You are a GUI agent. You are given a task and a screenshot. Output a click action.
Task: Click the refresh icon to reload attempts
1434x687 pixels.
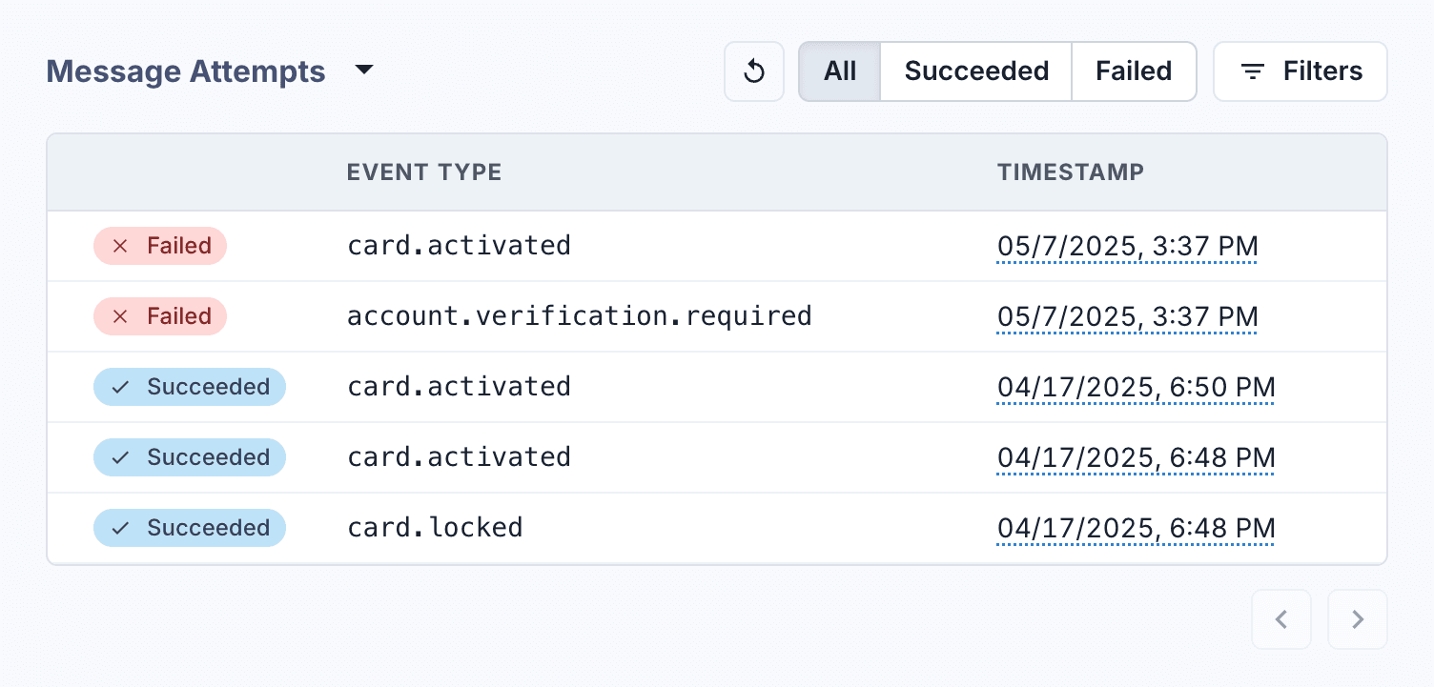coord(753,71)
